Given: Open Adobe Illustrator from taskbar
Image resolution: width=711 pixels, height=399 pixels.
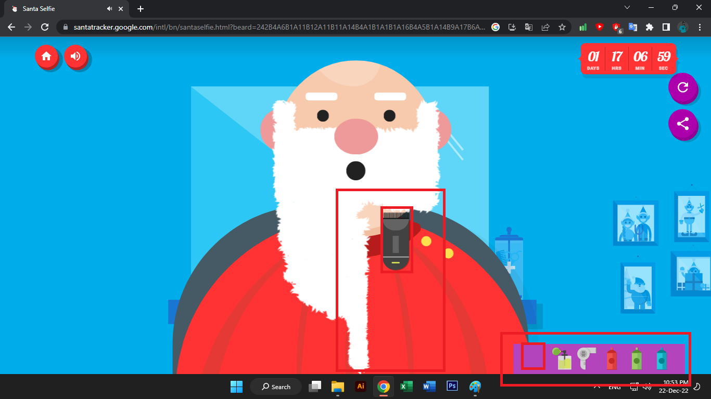Looking at the screenshot, I should [360, 387].
